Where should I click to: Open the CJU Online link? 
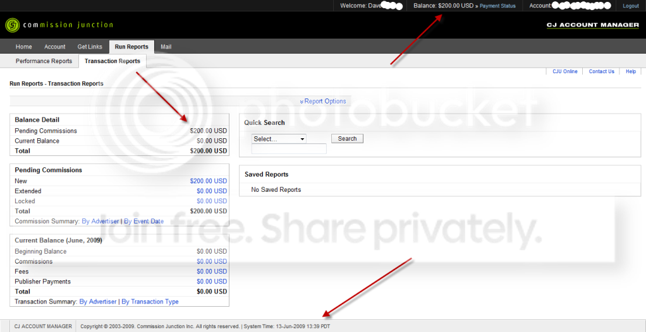tap(565, 71)
